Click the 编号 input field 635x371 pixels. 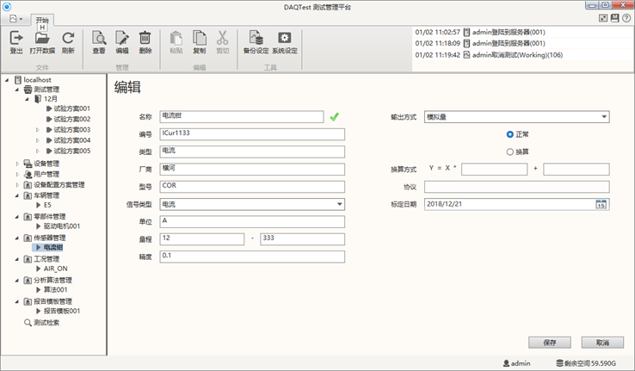[x=252, y=134]
